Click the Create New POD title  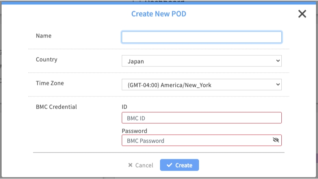158,14
